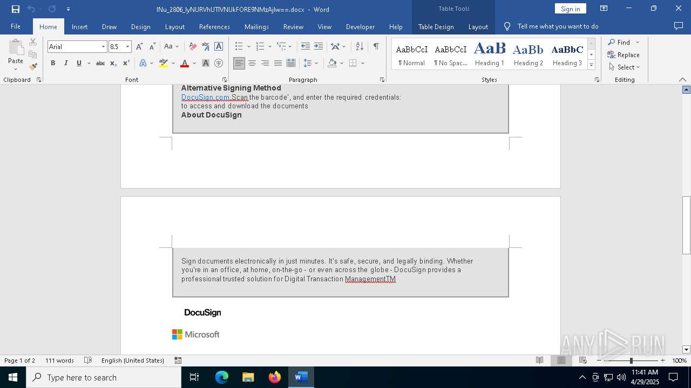Click the Format Painter brush icon
Image resolution: width=691 pixels, height=388 pixels.
[x=33, y=67]
